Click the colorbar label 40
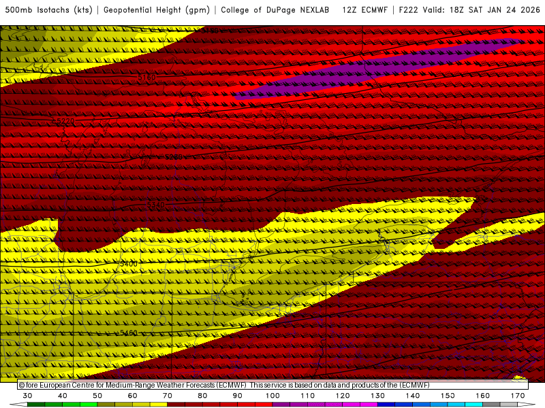545x408 pixels. (x=63, y=396)
